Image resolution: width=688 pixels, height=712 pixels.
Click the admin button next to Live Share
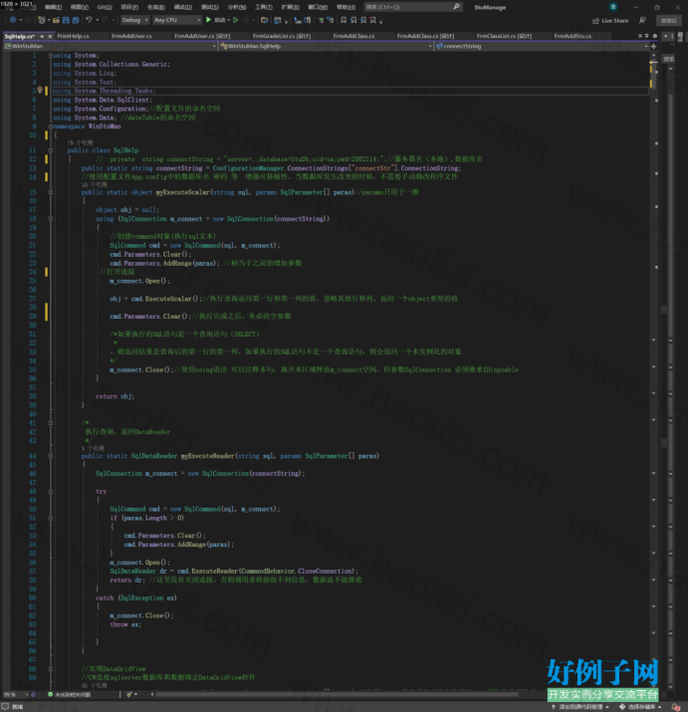668,21
